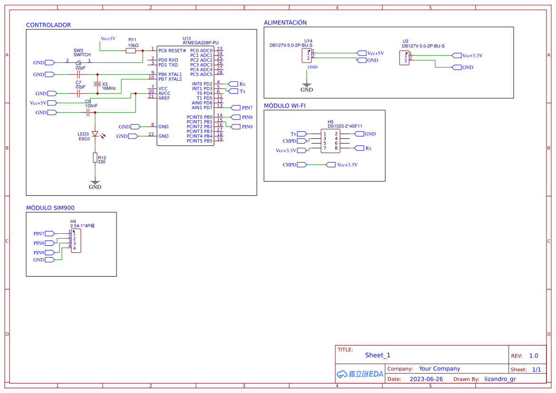Select resistor R12 valued 330

click(x=95, y=157)
